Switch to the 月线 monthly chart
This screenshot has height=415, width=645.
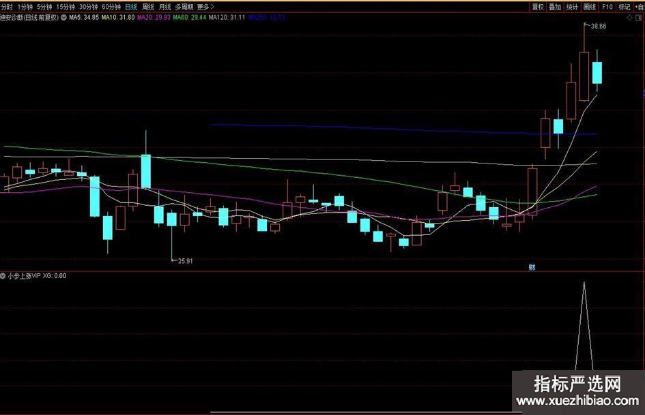[x=165, y=7]
